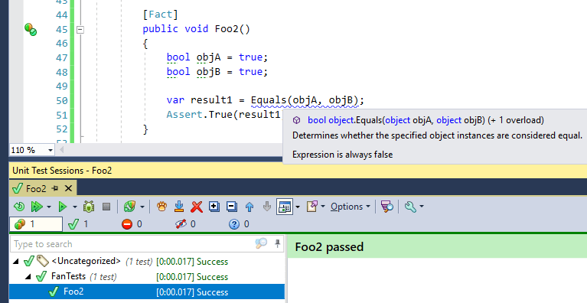Collapse the FanTests tree node
This screenshot has height=303, width=587.
point(28,277)
